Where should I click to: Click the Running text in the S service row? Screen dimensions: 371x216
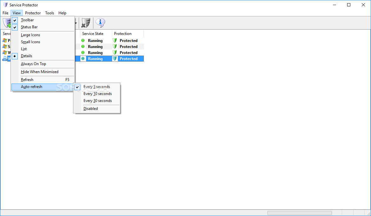pos(95,47)
